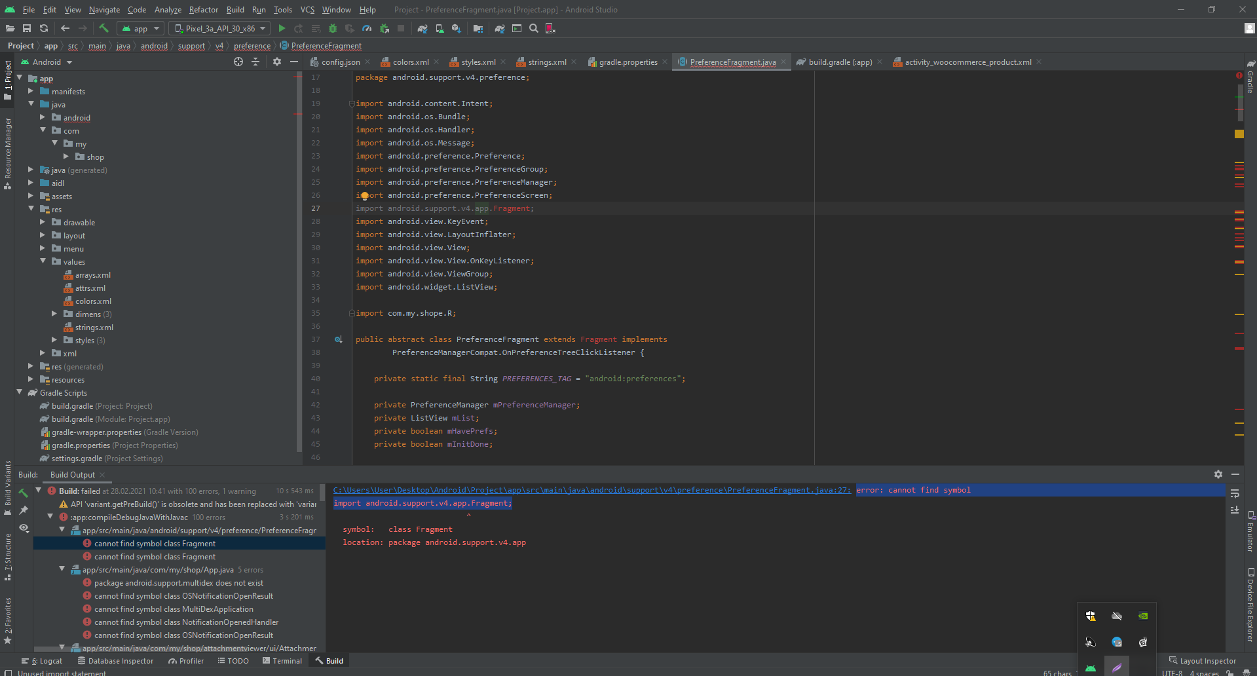The height and width of the screenshot is (676, 1257).
Task: Search everywhere with magnifier icon
Action: click(534, 28)
